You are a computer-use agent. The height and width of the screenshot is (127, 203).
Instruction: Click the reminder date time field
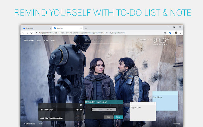click(104, 109)
